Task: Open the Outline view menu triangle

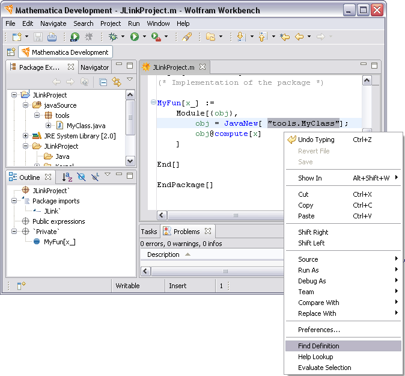Action: (x=108, y=174)
